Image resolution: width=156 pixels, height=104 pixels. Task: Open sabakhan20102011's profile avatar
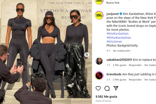pyautogui.click(x=99, y=61)
